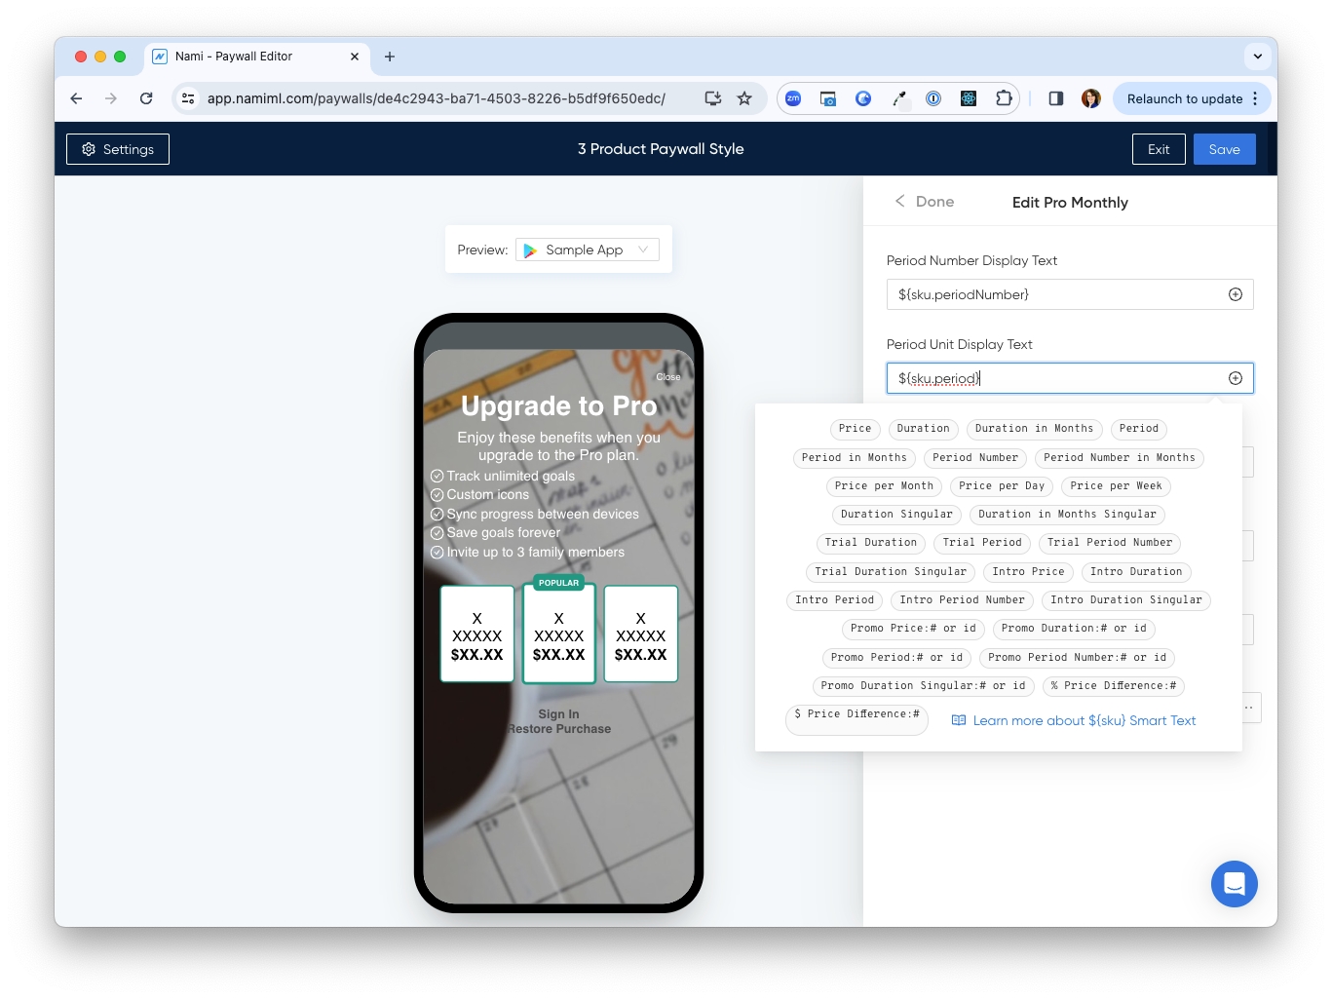Insert the Intro Period Number chip

click(963, 600)
